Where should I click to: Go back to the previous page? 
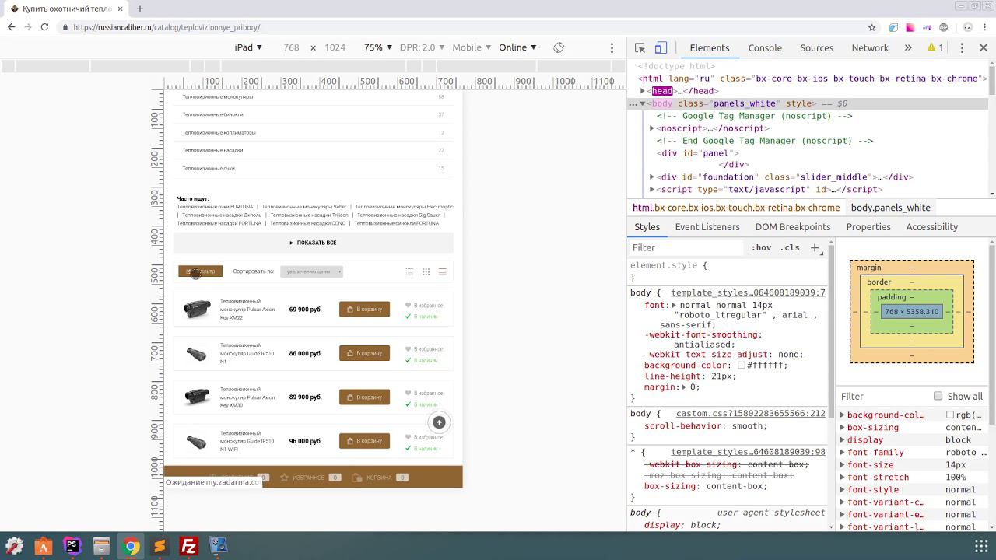(12, 27)
